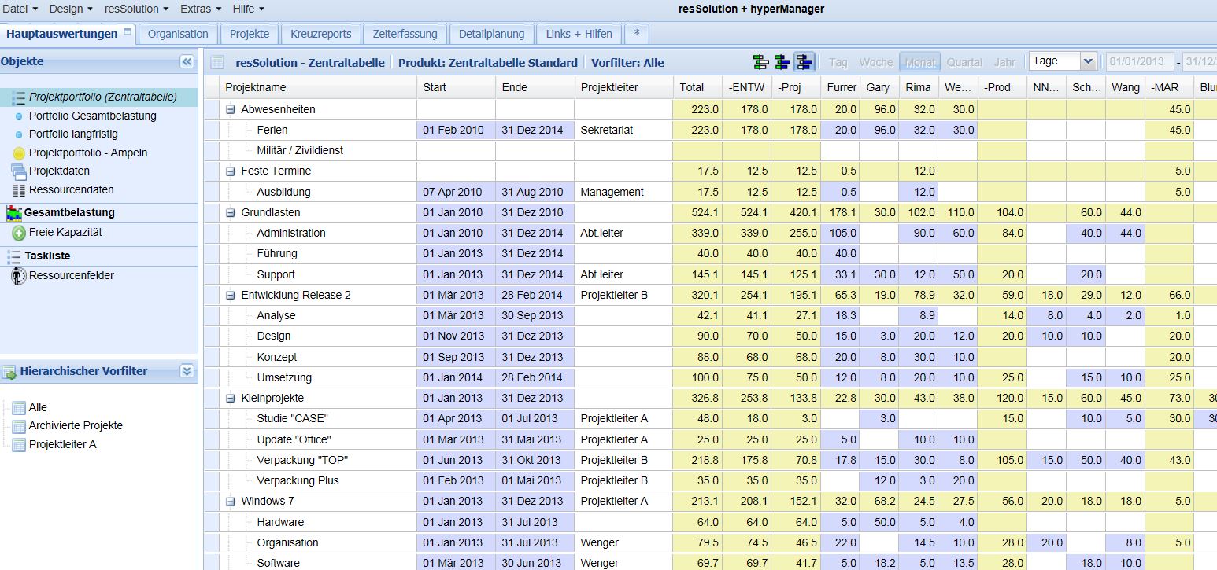
Task: Click the Zentraltabelle grid icon in header
Action: click(x=218, y=63)
